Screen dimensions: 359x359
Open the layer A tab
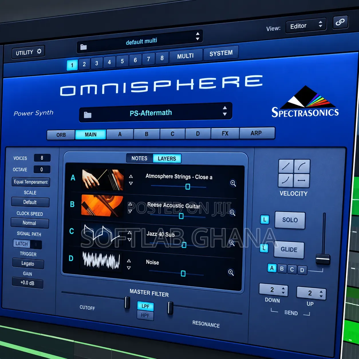(120, 134)
